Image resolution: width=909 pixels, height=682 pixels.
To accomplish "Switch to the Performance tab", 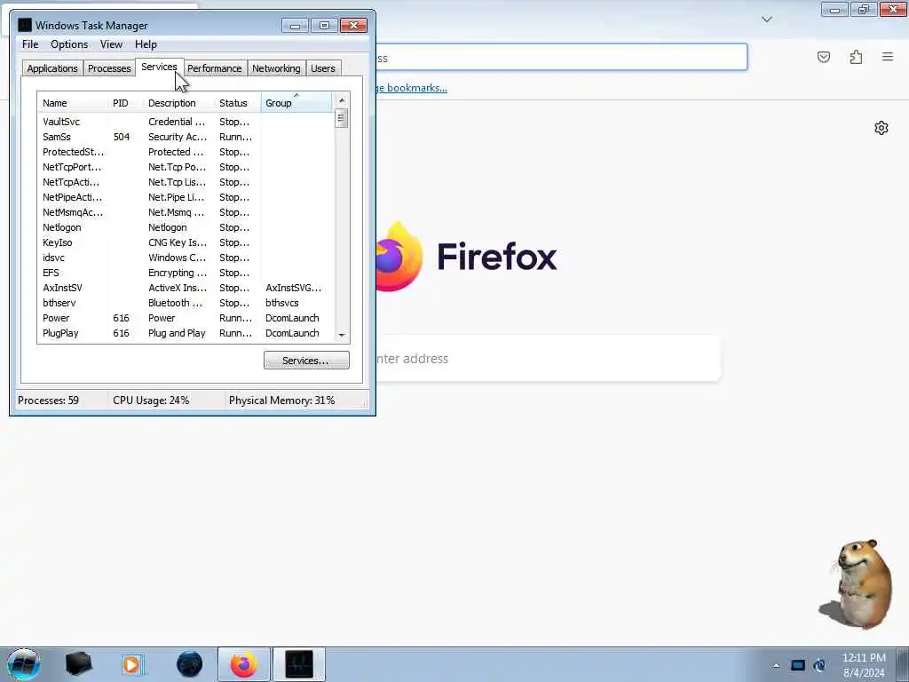I will [x=214, y=67].
